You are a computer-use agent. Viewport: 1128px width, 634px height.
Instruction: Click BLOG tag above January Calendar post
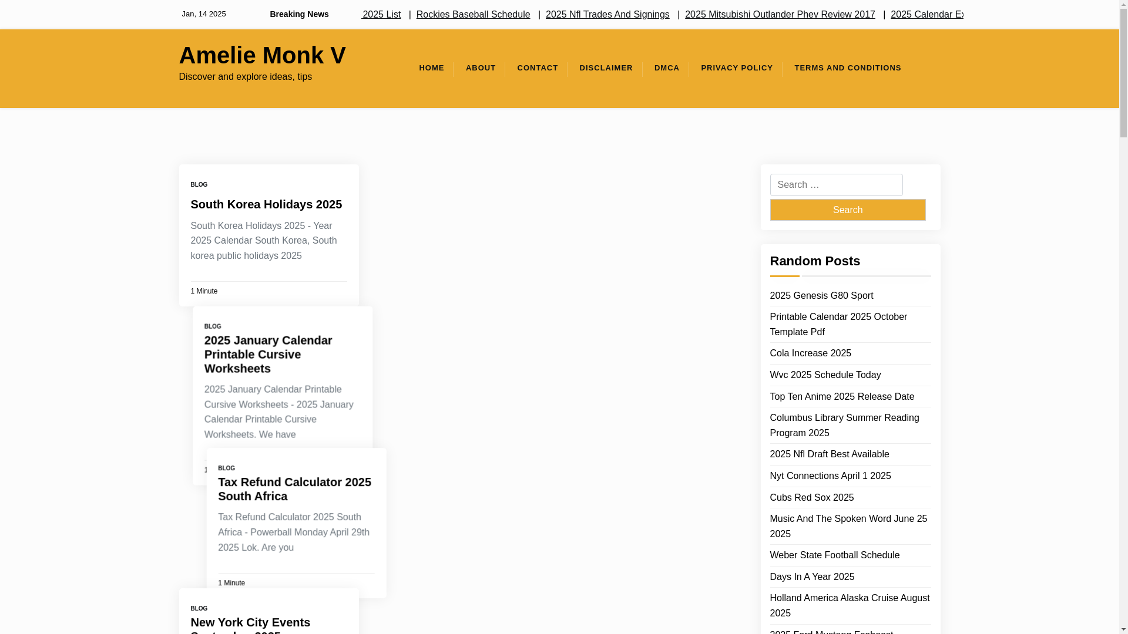(213, 326)
